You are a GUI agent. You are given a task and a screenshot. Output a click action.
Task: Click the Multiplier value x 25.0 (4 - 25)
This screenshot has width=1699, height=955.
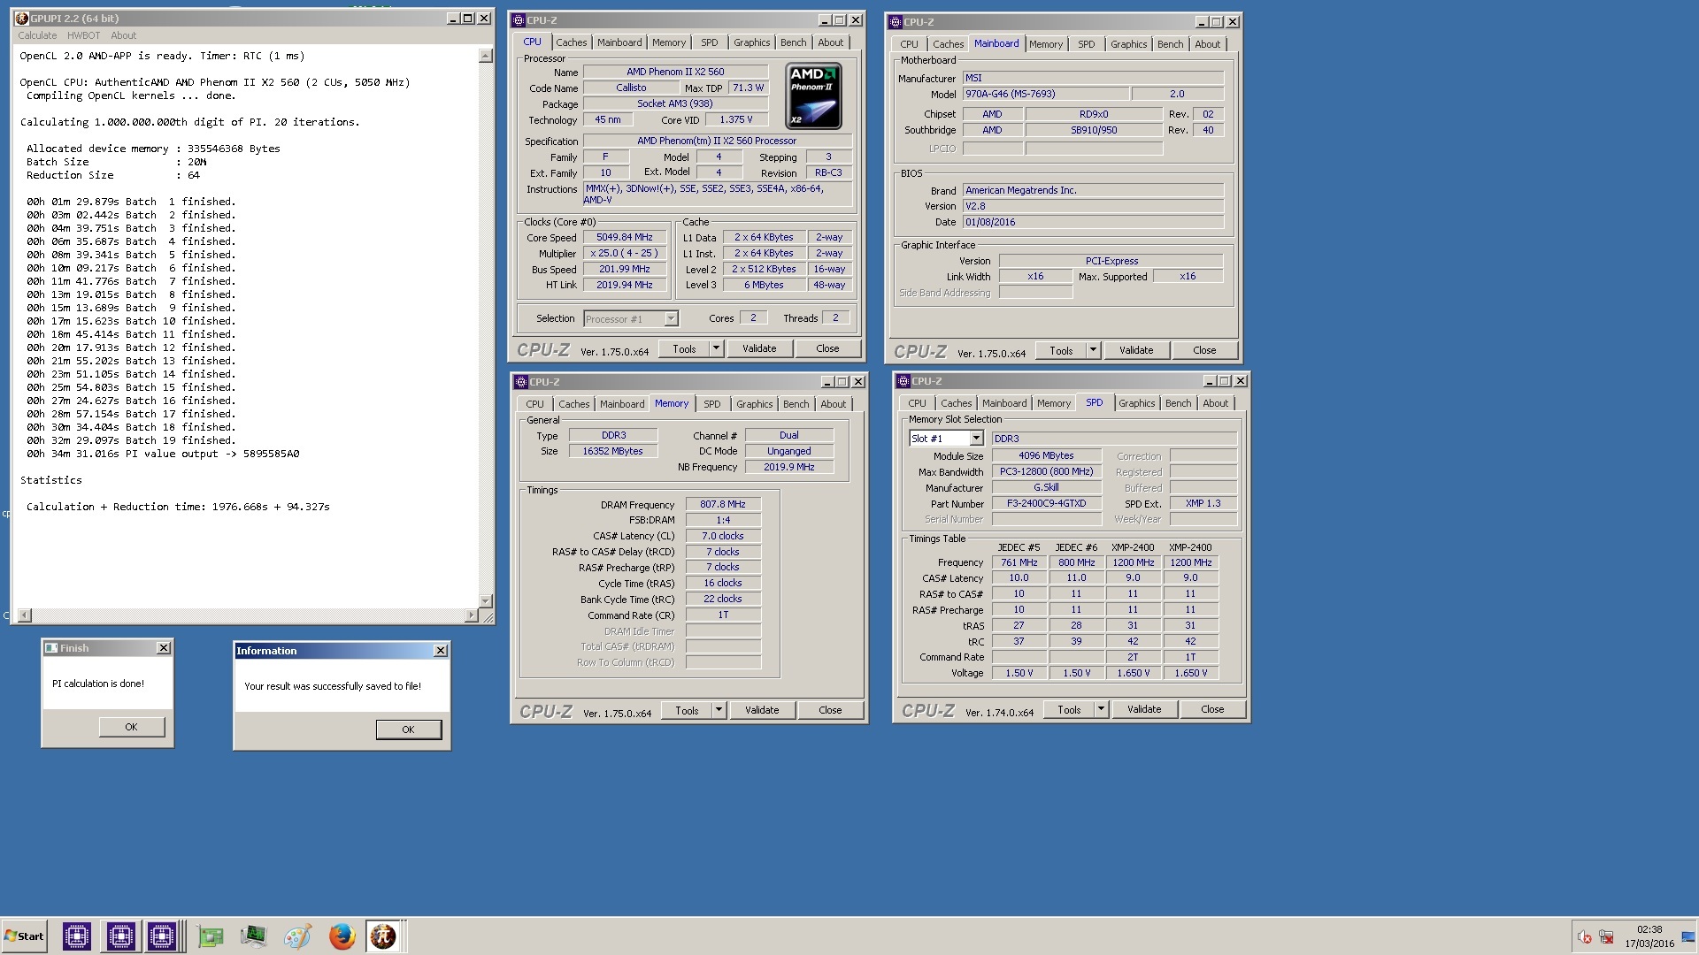click(x=624, y=254)
